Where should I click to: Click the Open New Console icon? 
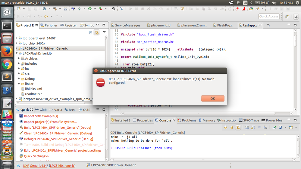click(291, 128)
